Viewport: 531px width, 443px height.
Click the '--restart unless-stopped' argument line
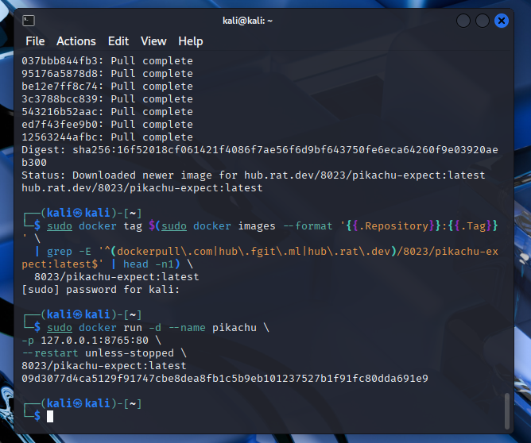pyautogui.click(x=98, y=352)
